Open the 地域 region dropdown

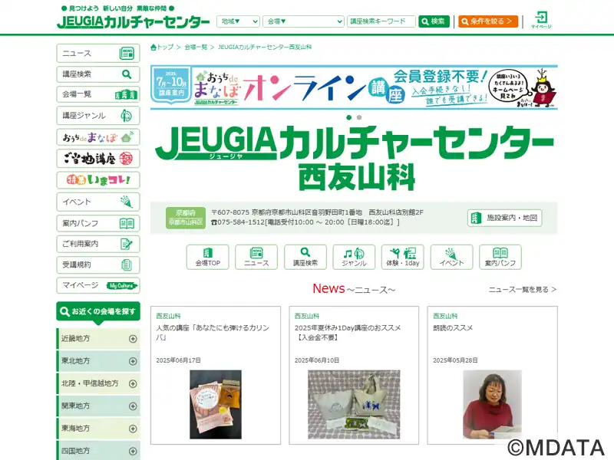click(x=238, y=21)
